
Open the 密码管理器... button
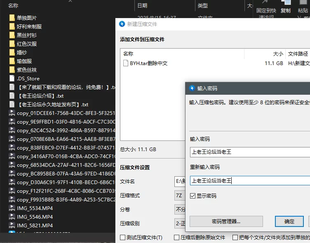coord(226,221)
